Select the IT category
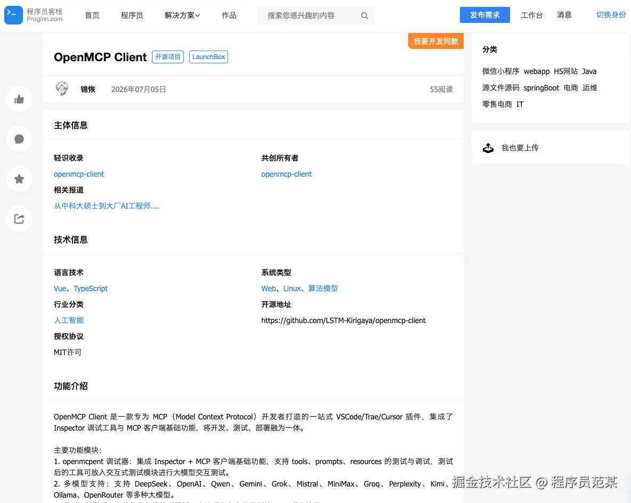The width and height of the screenshot is (631, 503). pyautogui.click(x=520, y=104)
